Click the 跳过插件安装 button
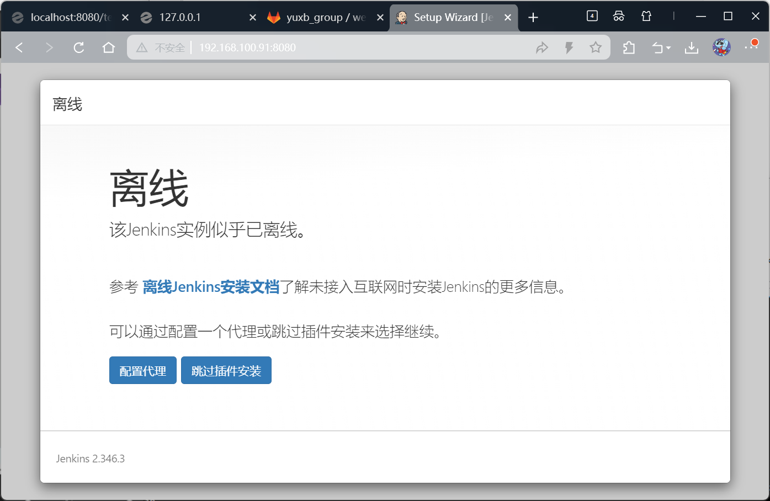Screen dimensions: 770x501 point(226,370)
